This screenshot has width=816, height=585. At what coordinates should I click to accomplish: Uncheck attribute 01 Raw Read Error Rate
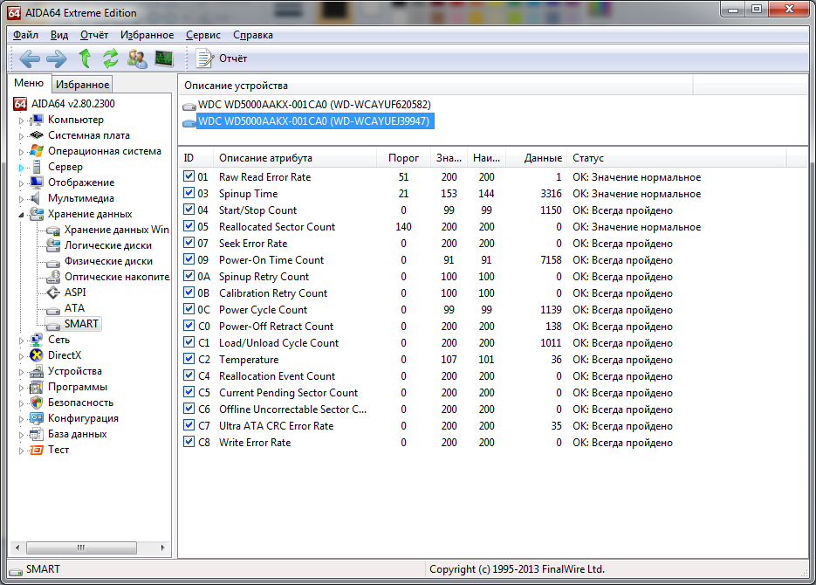(x=189, y=176)
